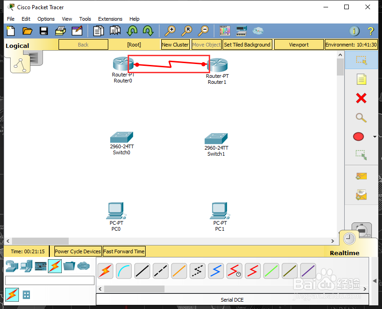The height and width of the screenshot is (309, 382).
Task: Pick the copper straight-through cable
Action: (x=142, y=271)
